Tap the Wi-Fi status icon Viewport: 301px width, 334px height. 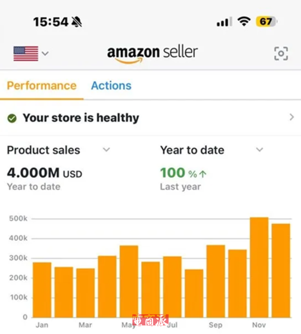[x=244, y=22]
